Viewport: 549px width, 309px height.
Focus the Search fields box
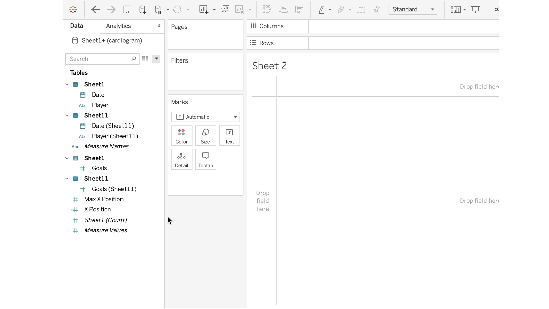[99, 59]
